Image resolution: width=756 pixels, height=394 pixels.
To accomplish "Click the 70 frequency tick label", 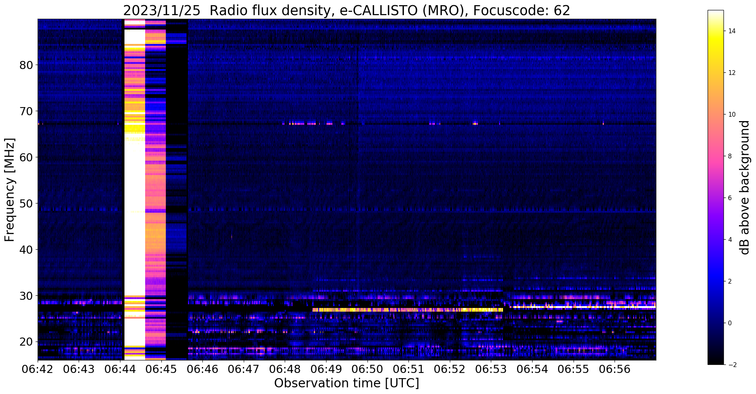I will point(26,112).
